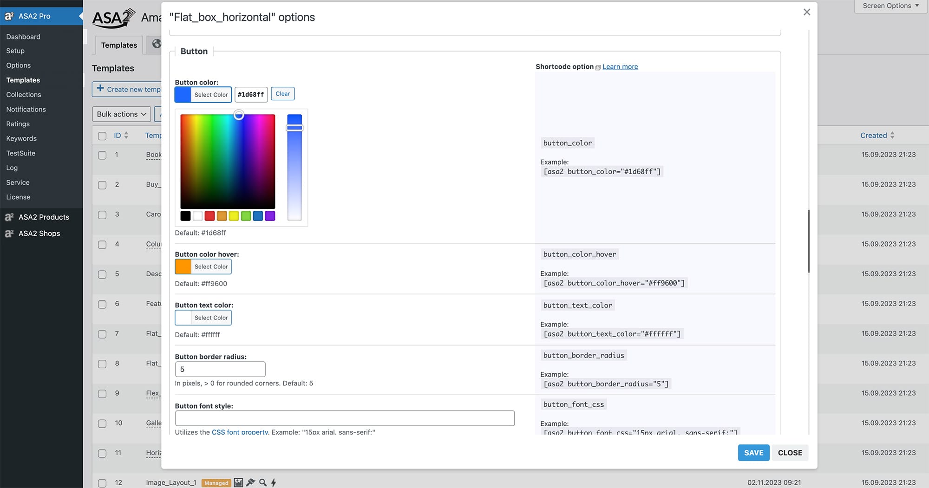
Task: Pick the purple palette swatch
Action: 270,216
